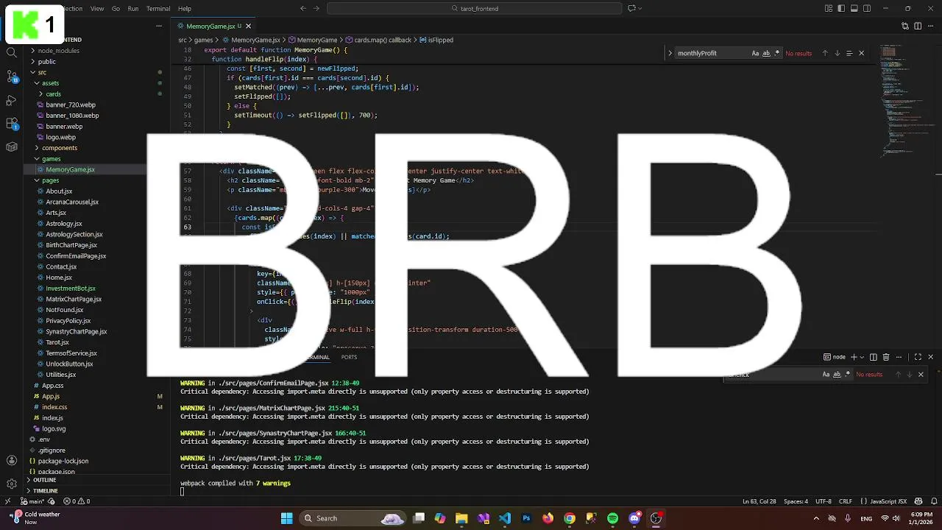Toggle Match Case in terminal find widget
The width and height of the screenshot is (942, 530).
click(826, 374)
